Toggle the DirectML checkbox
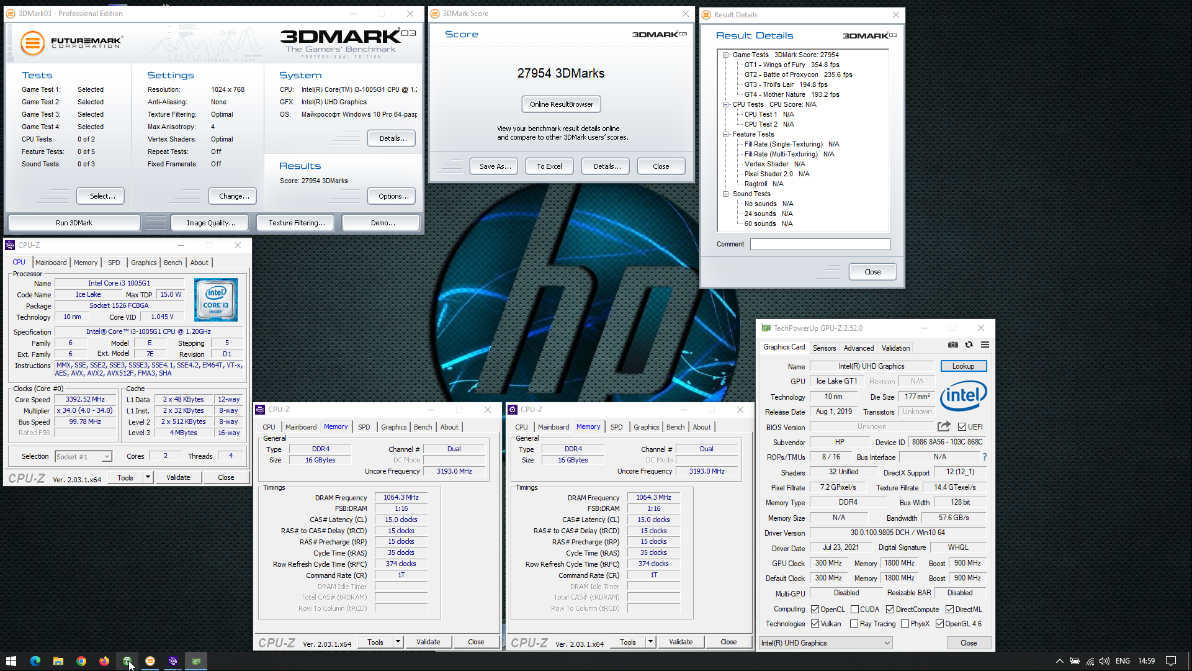Image resolution: width=1192 pixels, height=671 pixels. (x=949, y=610)
